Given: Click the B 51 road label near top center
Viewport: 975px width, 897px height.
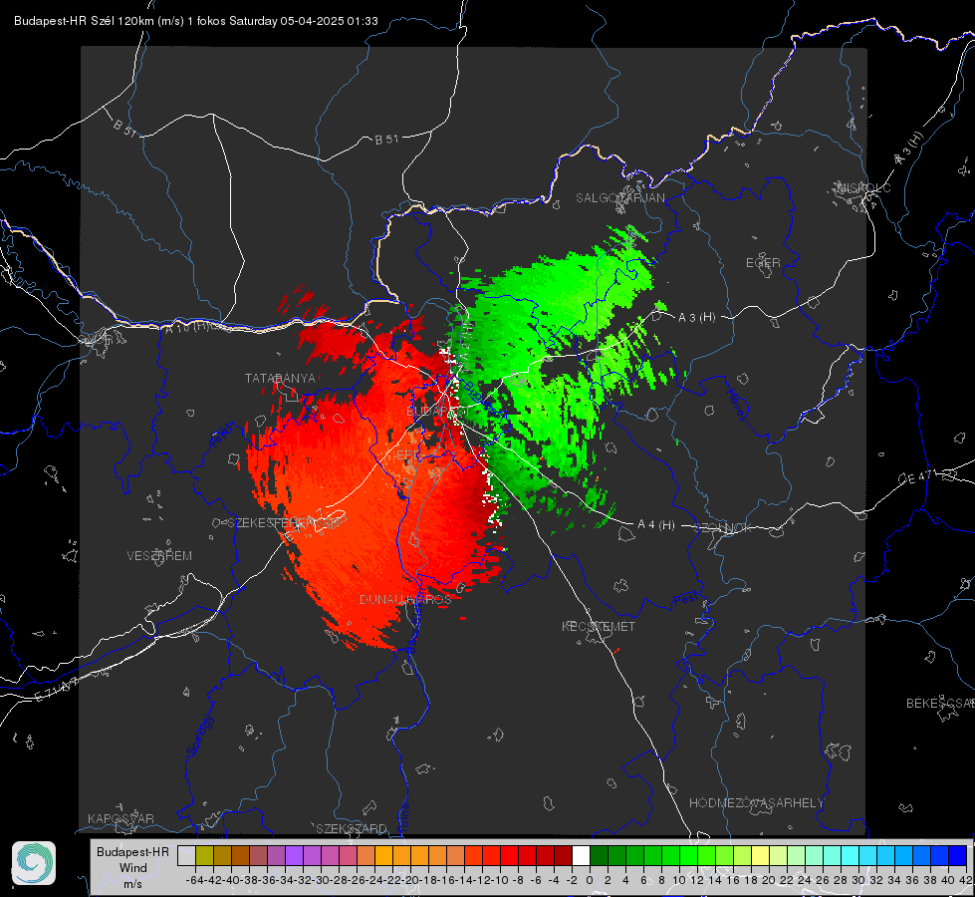Looking at the screenshot, I should [386, 140].
